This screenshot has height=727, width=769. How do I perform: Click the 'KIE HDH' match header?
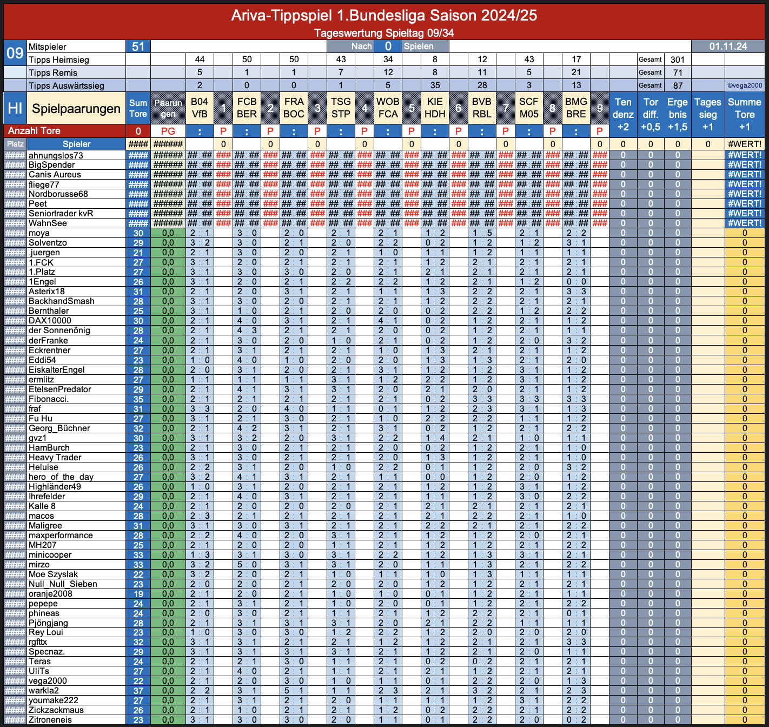435,108
